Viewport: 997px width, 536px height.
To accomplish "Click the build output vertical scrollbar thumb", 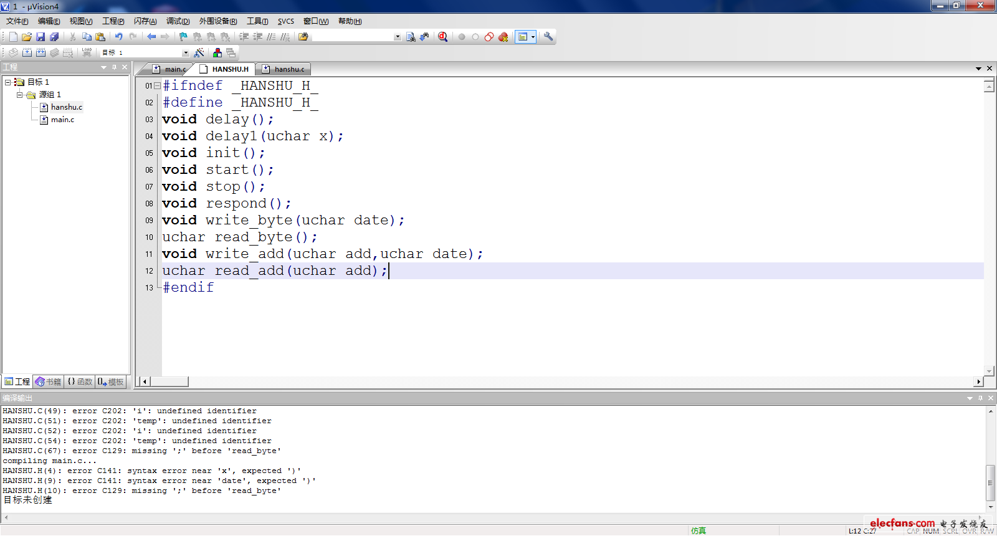I will coord(990,483).
